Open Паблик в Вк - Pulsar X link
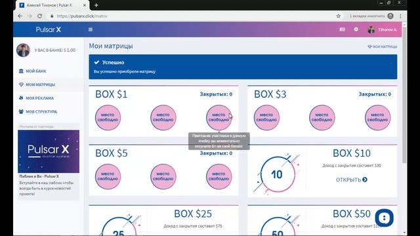Viewport: 420px width, 236px height. click(x=39, y=176)
